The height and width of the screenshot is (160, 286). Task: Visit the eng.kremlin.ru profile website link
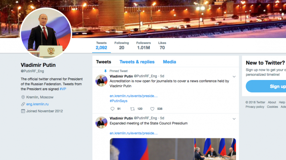tap(38, 104)
